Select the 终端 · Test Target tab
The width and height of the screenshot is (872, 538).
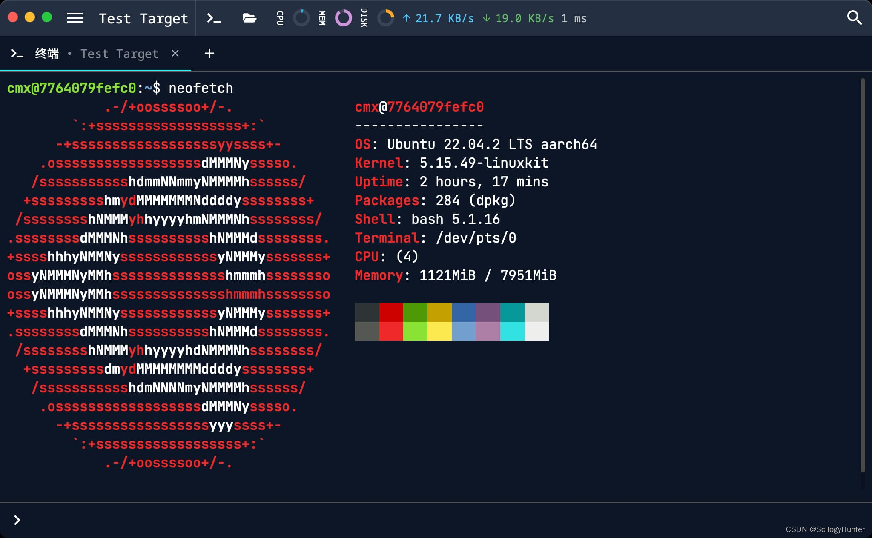[95, 54]
